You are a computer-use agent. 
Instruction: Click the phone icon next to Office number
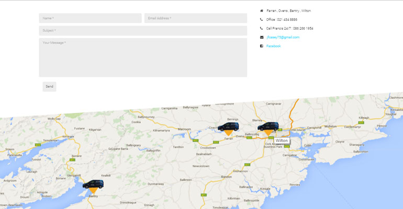tap(261, 19)
